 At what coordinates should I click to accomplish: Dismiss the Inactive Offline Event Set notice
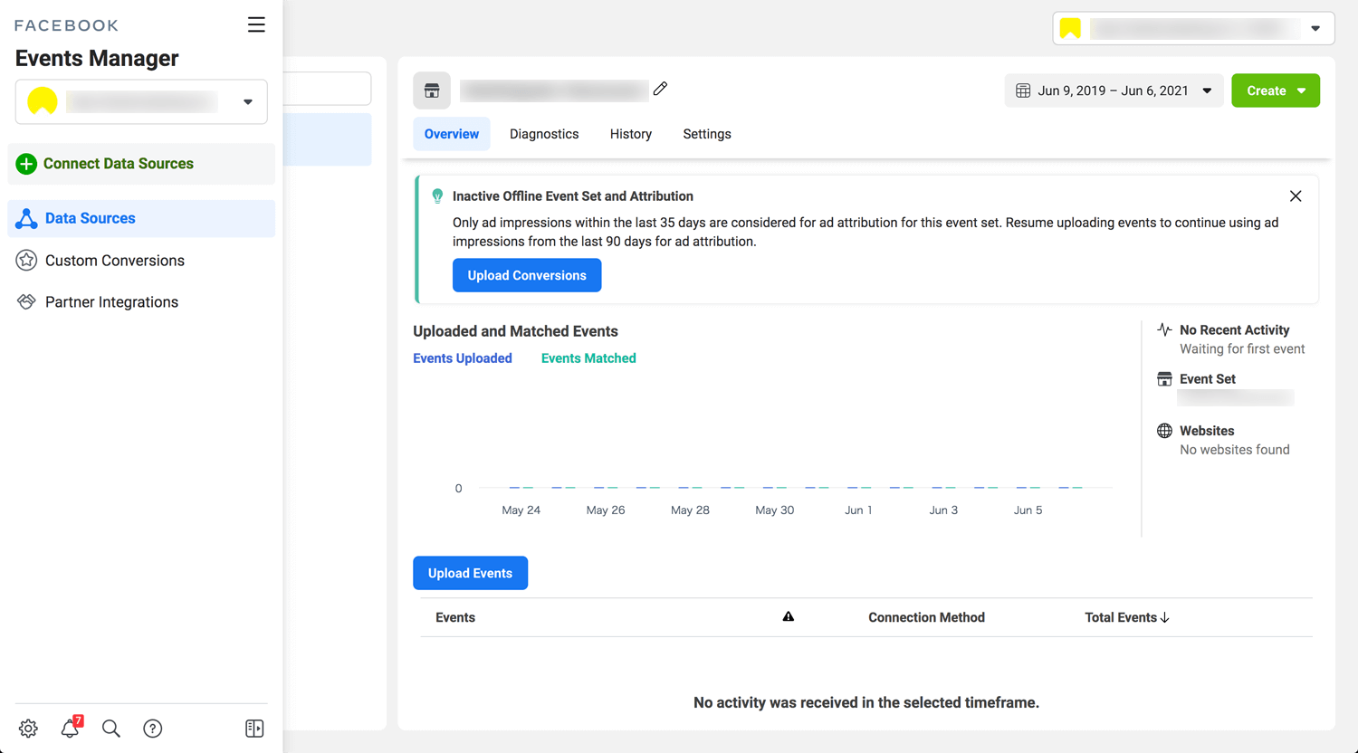pyautogui.click(x=1296, y=196)
